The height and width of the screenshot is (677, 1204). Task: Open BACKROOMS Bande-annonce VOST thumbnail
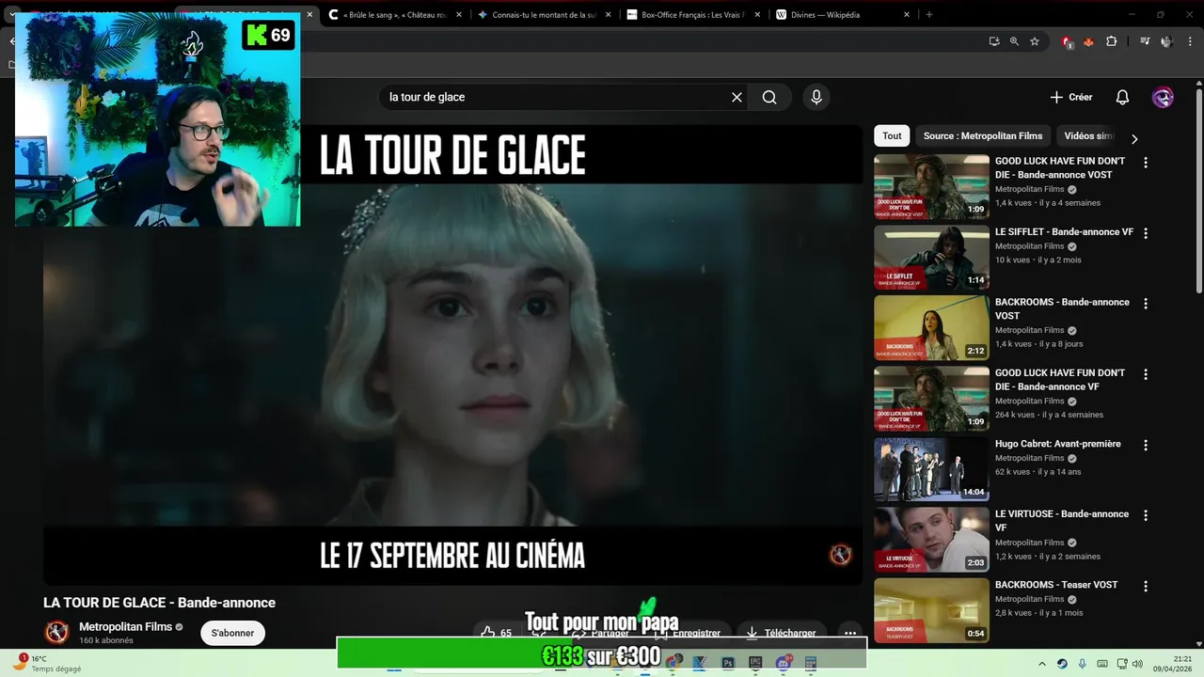coord(931,328)
